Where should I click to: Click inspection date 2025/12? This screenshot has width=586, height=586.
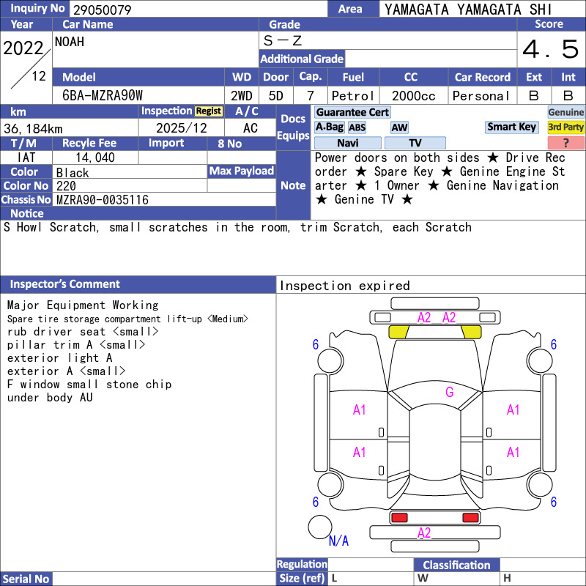tap(181, 128)
